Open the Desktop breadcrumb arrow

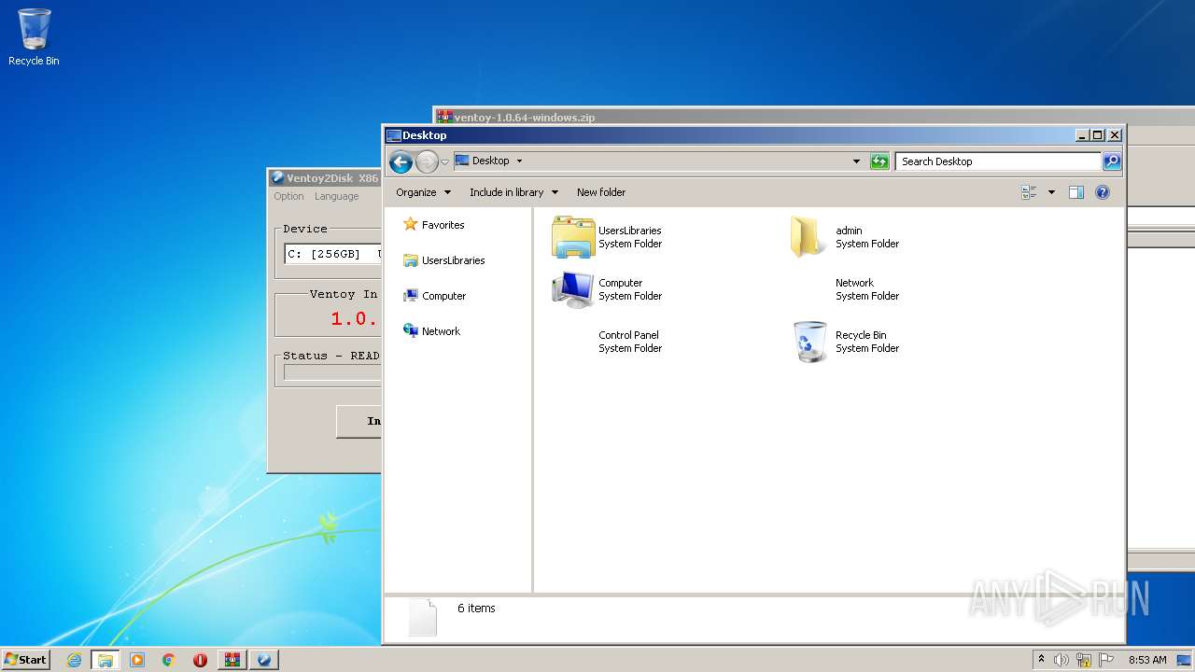tap(519, 161)
